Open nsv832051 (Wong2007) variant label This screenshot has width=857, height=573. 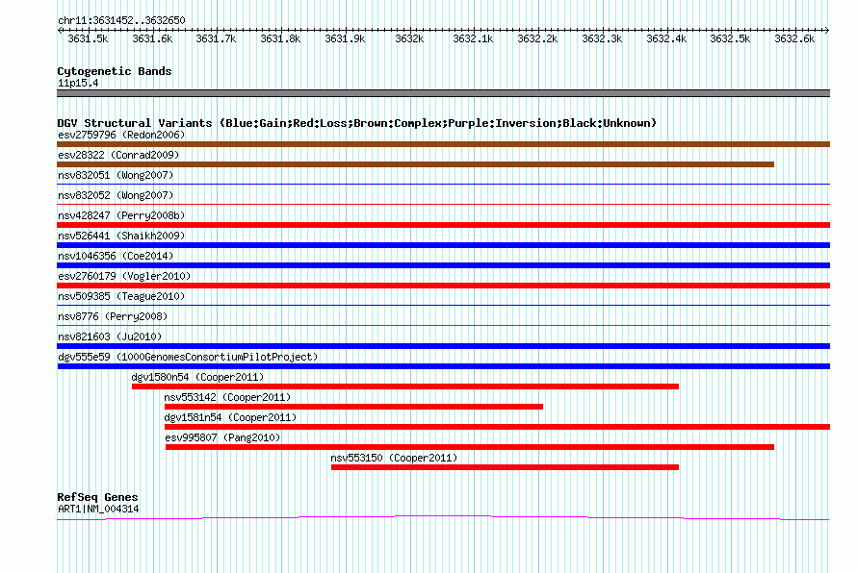coord(116,175)
